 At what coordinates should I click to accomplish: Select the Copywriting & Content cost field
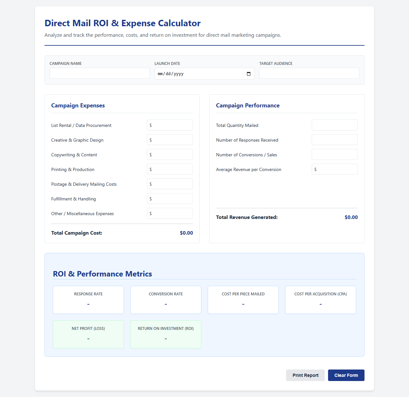click(170, 154)
